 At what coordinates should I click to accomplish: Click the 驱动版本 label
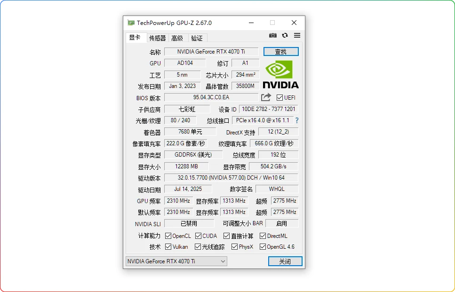pyautogui.click(x=150, y=178)
